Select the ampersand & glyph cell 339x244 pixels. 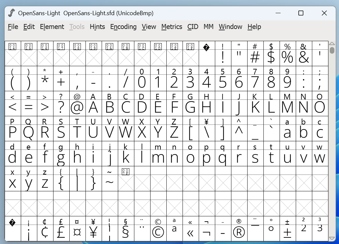coord(304,57)
